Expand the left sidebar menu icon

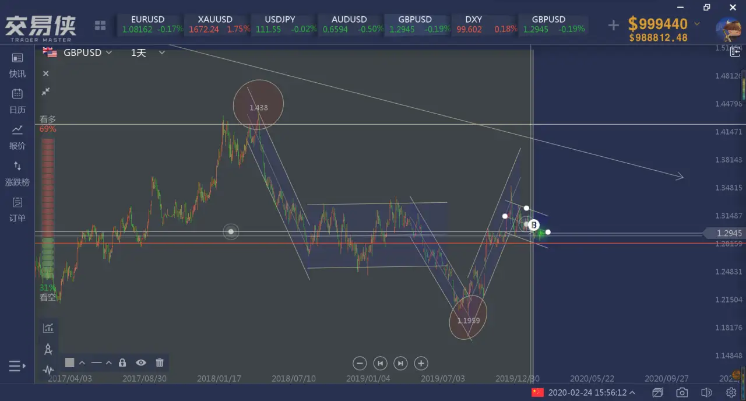pyautogui.click(x=17, y=366)
